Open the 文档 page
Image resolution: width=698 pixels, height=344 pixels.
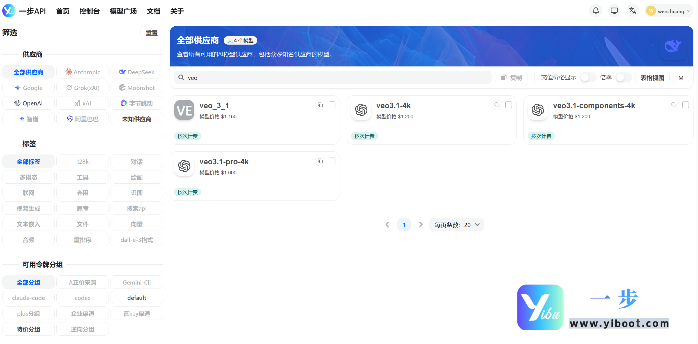point(153,11)
